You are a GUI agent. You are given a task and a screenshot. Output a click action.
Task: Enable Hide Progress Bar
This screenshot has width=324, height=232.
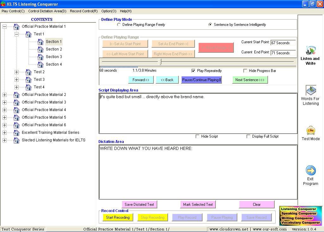tap(245, 70)
